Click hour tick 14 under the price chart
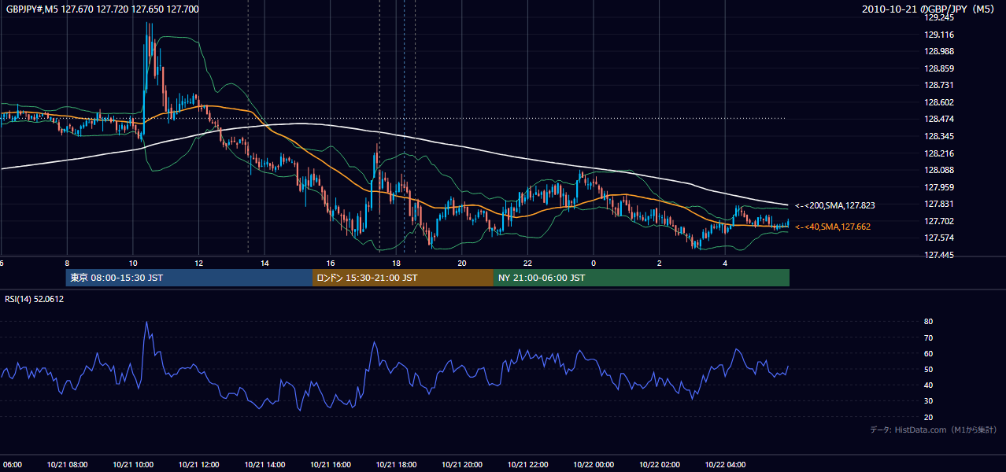1006x472 pixels. (x=264, y=263)
